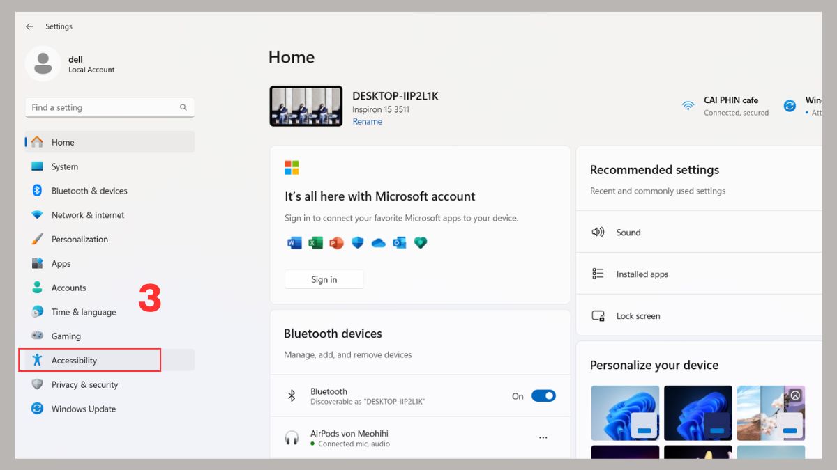Image resolution: width=837 pixels, height=470 pixels.
Task: Click the DESKTOP-IIP2L1K device name
Action: point(395,96)
